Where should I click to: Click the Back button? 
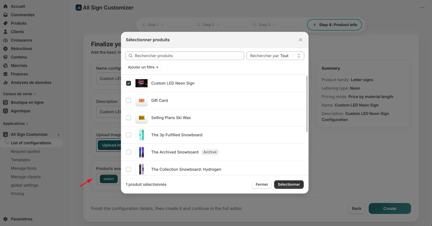tap(357, 208)
